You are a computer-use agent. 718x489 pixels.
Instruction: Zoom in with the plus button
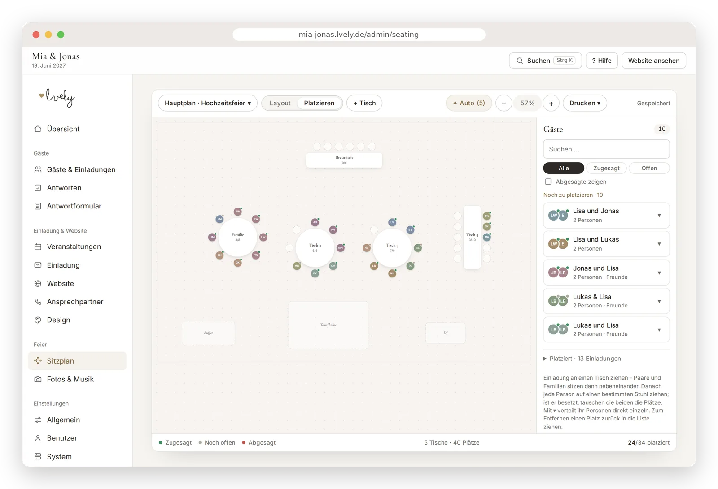[551, 103]
